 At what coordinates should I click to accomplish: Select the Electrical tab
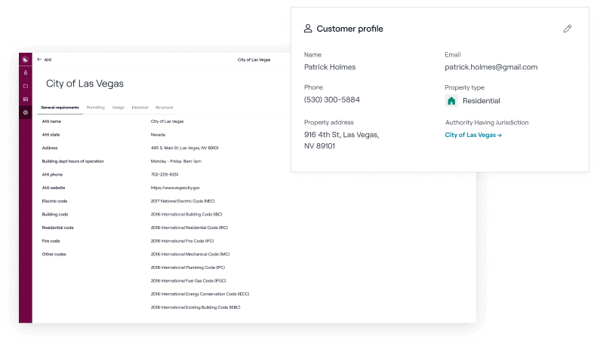[140, 108]
